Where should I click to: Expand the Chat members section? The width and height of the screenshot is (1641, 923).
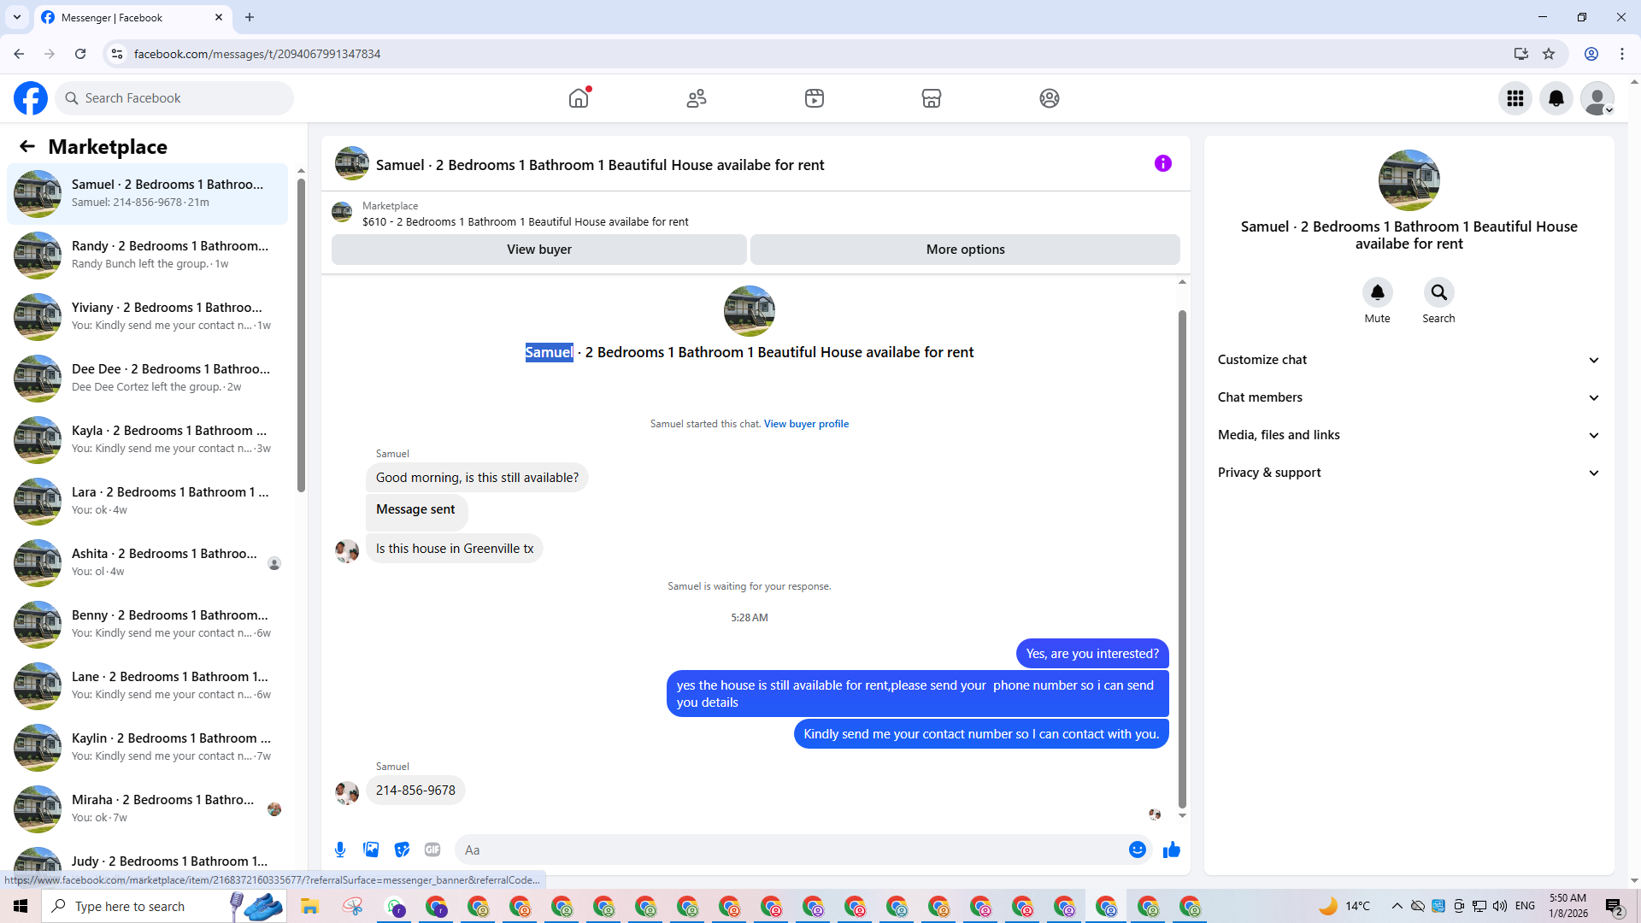pyautogui.click(x=1409, y=397)
